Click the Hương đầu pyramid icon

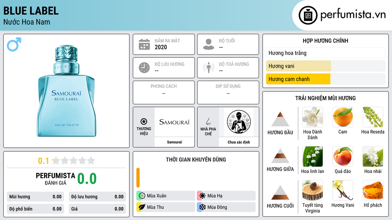[x=280, y=119]
